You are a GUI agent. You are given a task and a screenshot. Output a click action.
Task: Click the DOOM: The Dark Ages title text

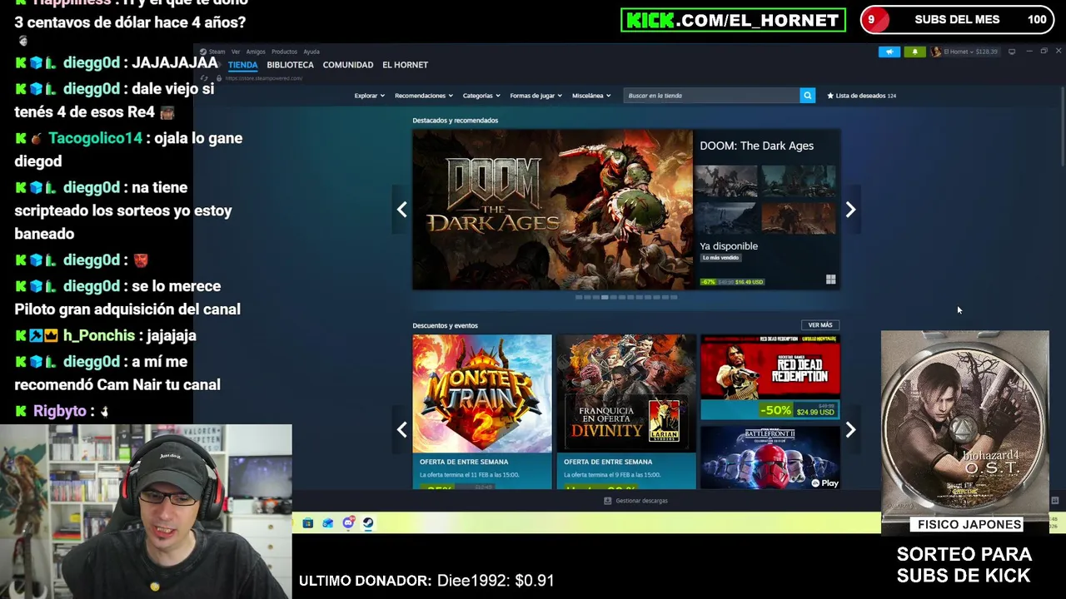click(756, 146)
